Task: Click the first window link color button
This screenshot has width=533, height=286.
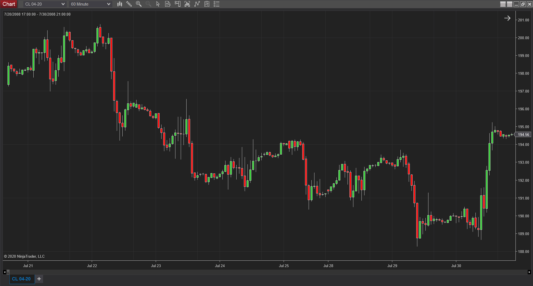Action: pos(503,4)
